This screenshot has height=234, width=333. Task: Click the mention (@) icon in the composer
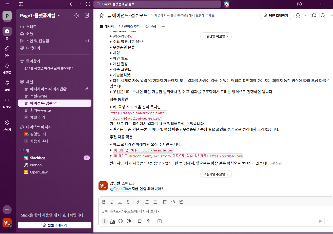point(129,221)
